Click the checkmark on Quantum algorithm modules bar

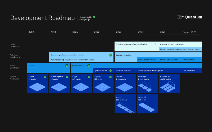click(110, 55)
